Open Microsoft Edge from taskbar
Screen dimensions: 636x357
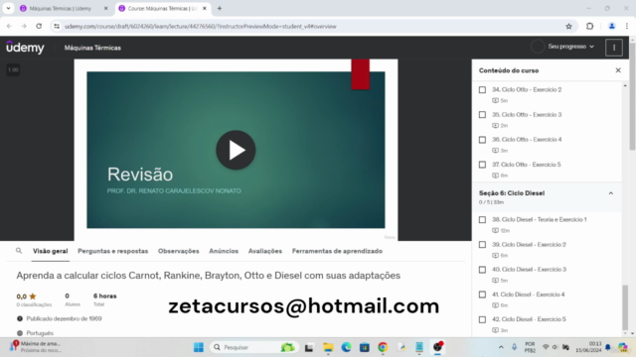(x=346, y=347)
